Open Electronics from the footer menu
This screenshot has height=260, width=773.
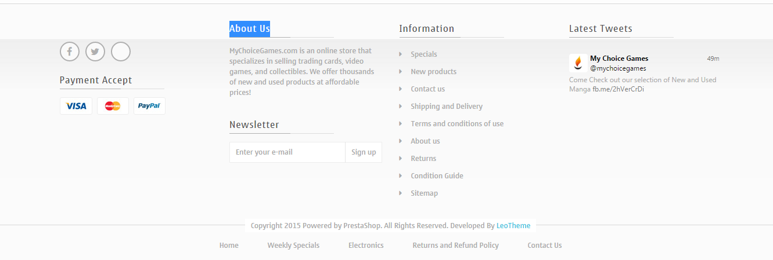pos(366,246)
